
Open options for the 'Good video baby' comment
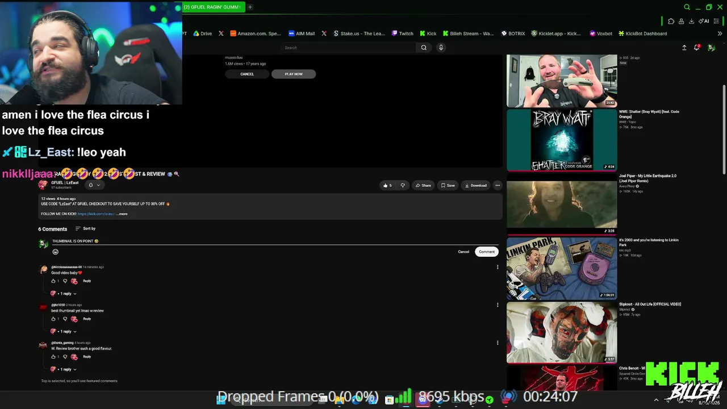498,267
